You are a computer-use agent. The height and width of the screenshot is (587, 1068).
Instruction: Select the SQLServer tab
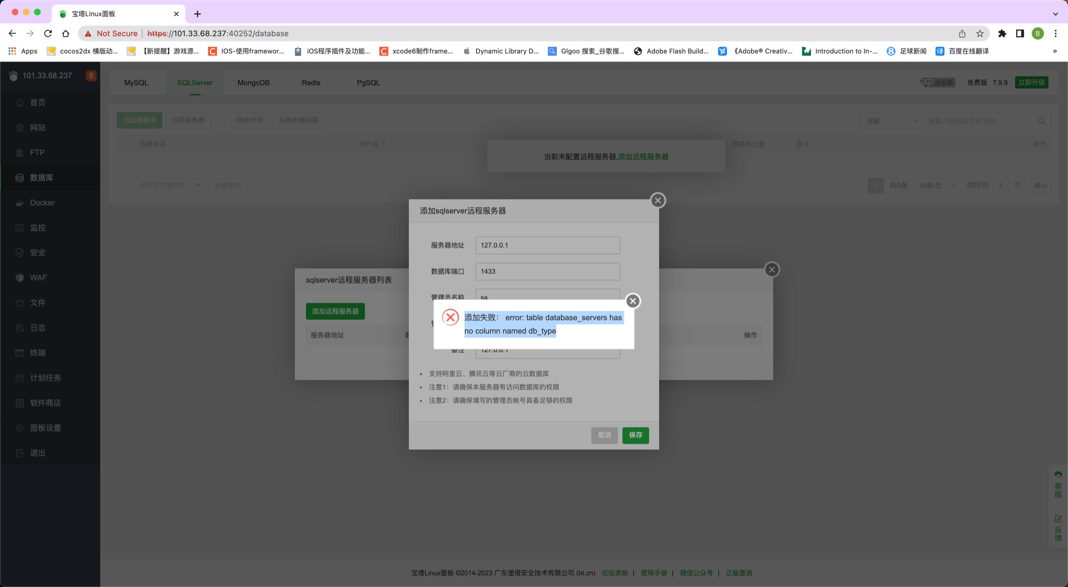(x=194, y=82)
